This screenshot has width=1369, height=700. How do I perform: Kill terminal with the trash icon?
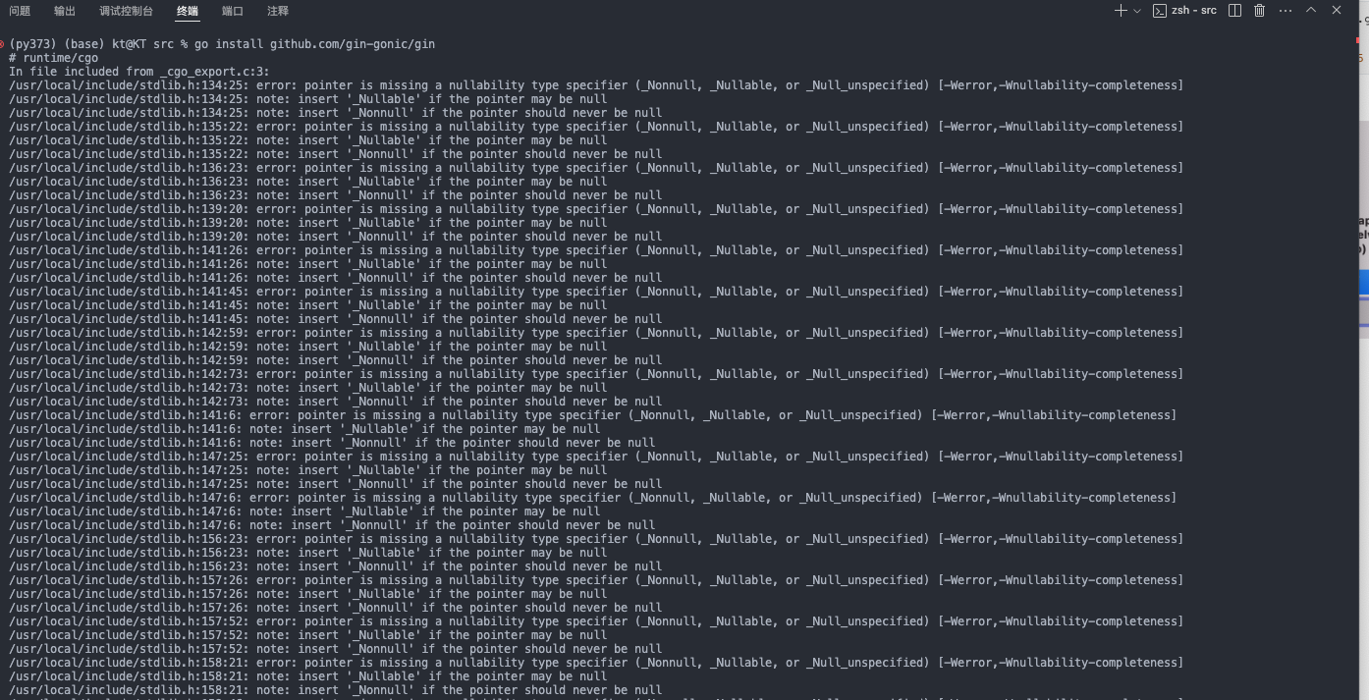[1259, 11]
